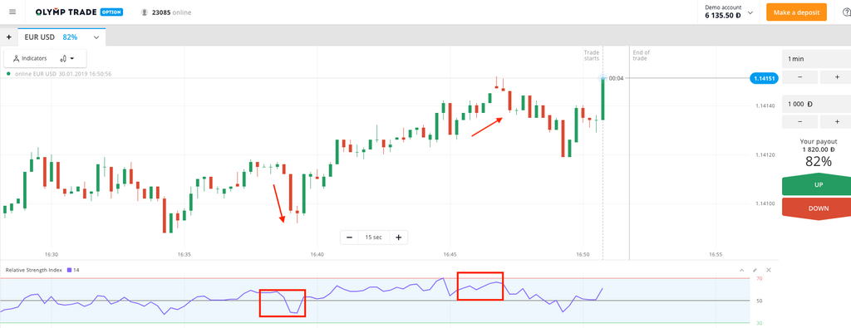The image size is (851, 328).
Task: Click the 16:40 time axis label
Action: pyautogui.click(x=317, y=254)
